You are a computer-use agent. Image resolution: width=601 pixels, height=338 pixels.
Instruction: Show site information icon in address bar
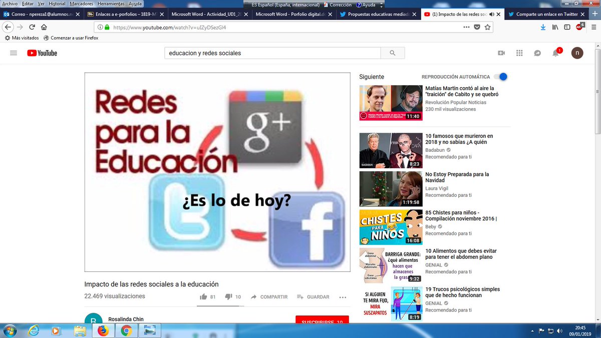tap(101, 27)
